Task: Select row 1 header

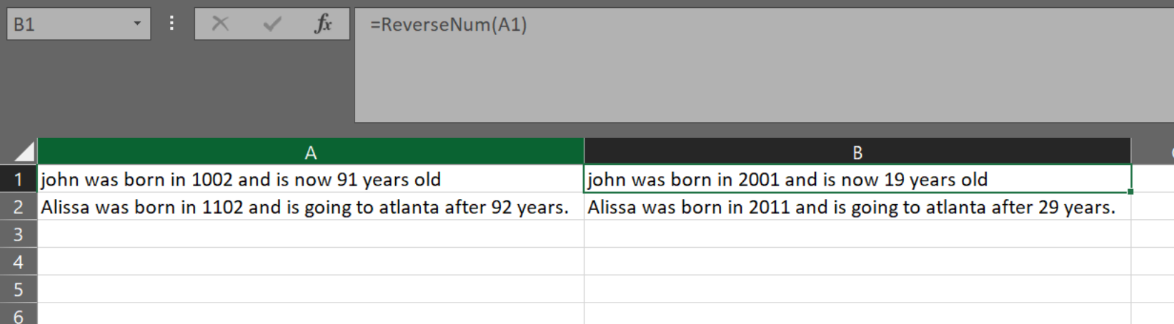Action: [x=19, y=179]
